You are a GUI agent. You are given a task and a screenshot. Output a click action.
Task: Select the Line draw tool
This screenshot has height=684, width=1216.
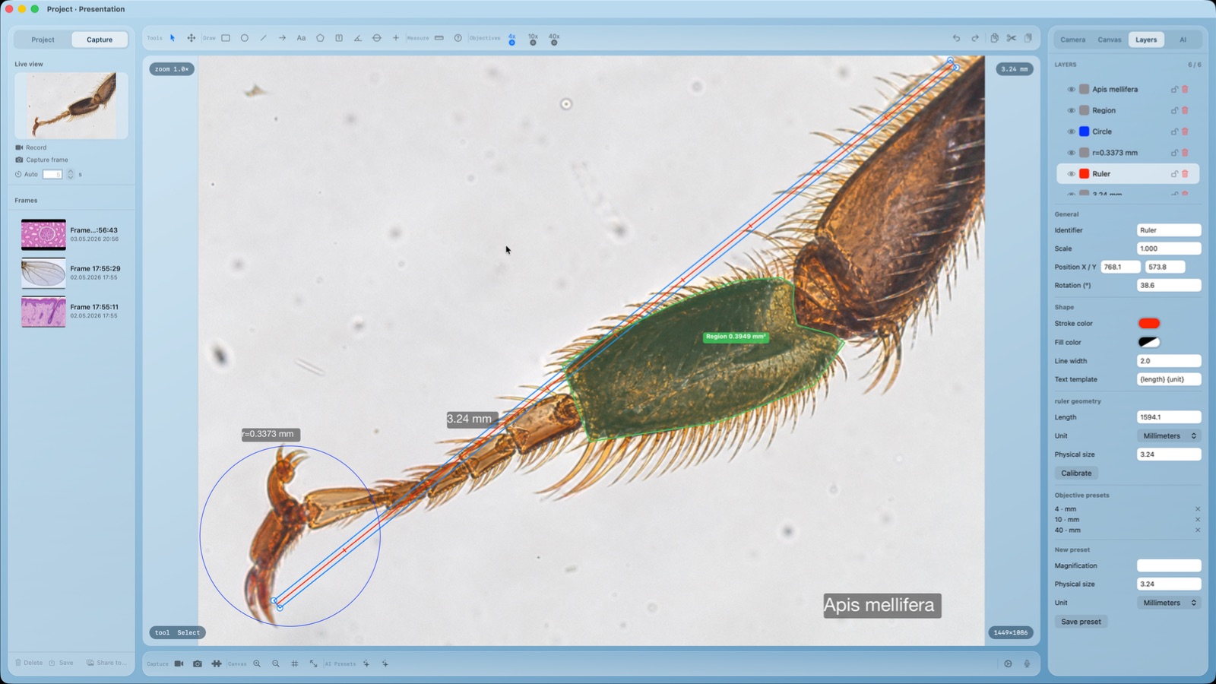pyautogui.click(x=264, y=38)
